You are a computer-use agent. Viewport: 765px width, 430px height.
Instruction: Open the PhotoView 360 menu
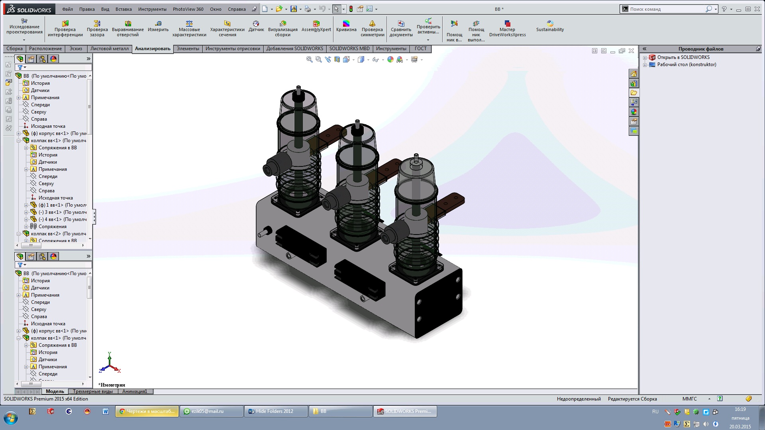tap(188, 9)
